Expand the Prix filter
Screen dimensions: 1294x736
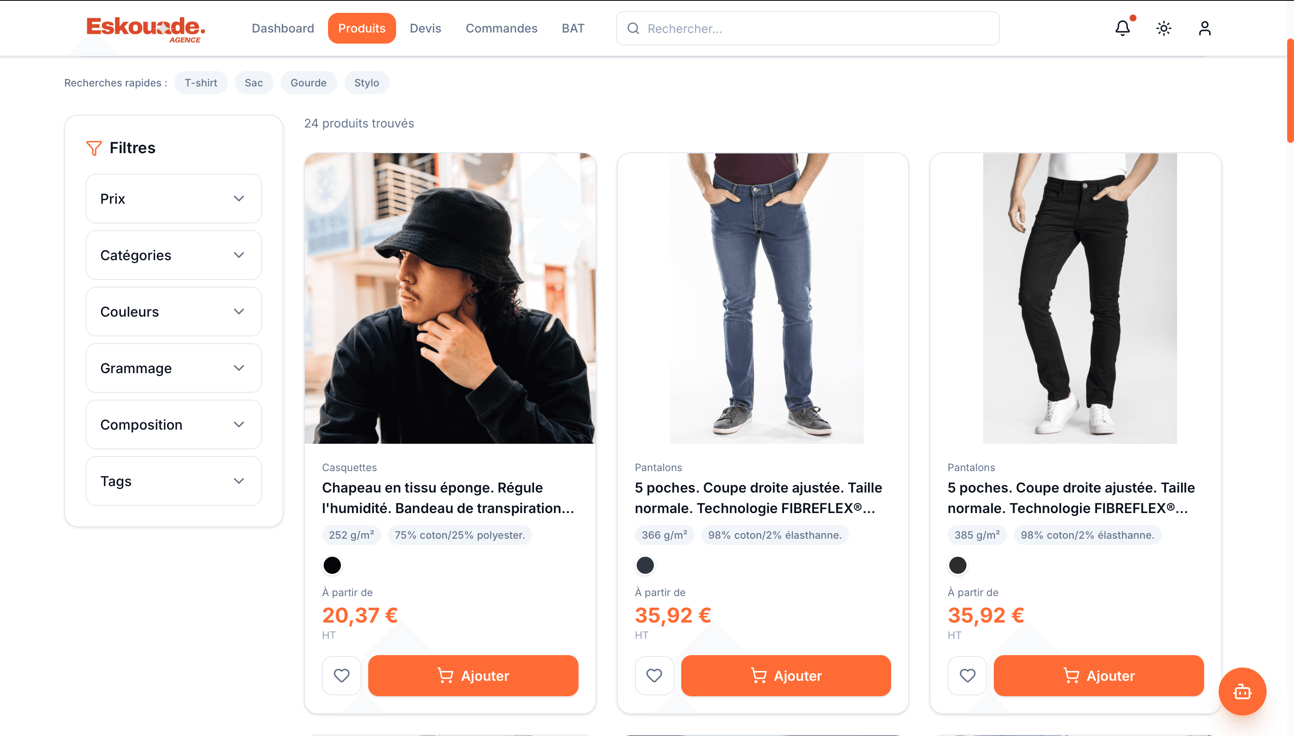tap(173, 198)
